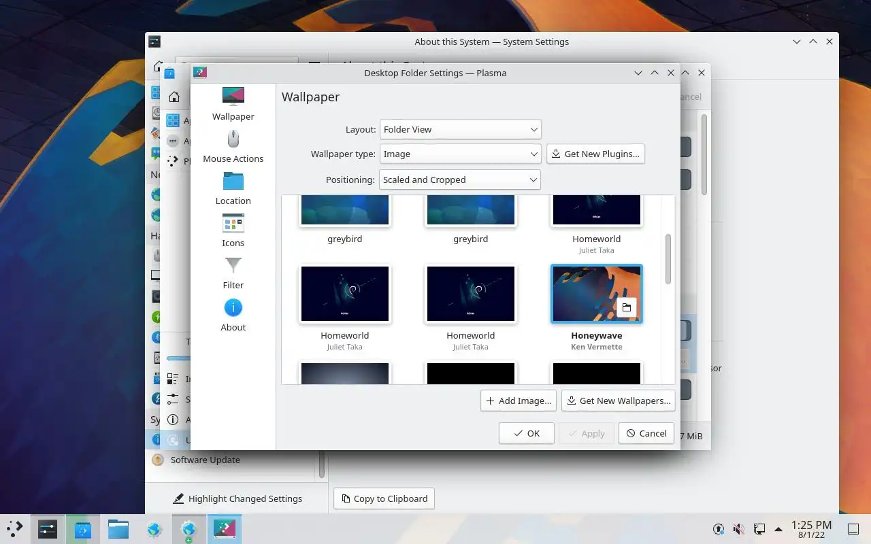Click the greyed-out Apply button
Viewport: 871px width, 544px height.
(587, 433)
